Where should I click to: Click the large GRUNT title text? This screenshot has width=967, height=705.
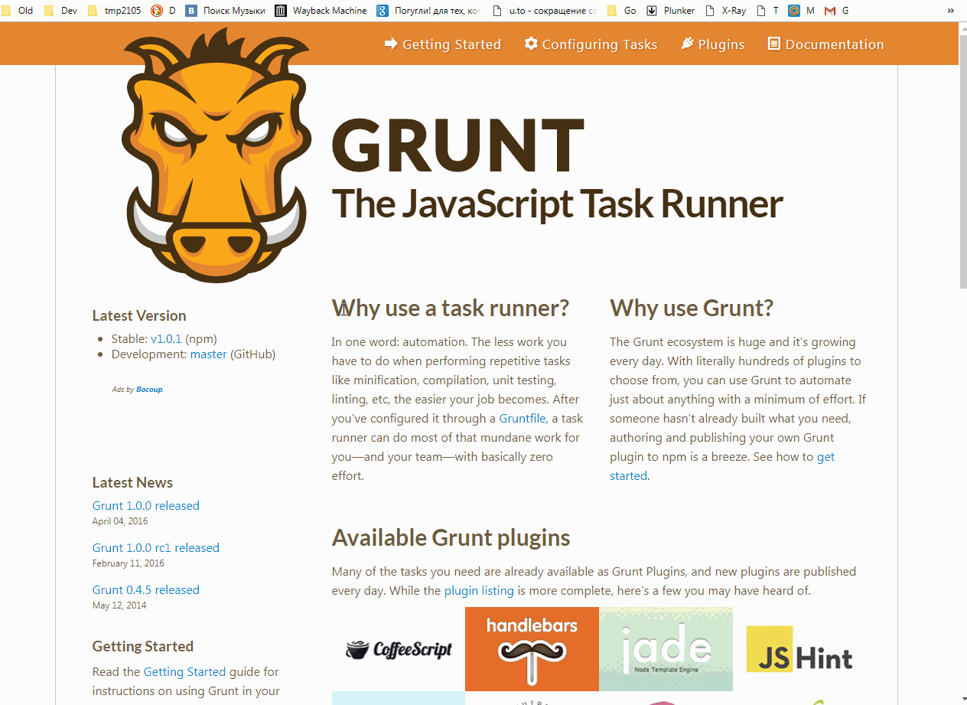click(x=458, y=144)
